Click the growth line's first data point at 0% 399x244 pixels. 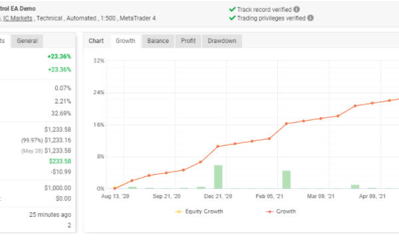click(x=115, y=188)
